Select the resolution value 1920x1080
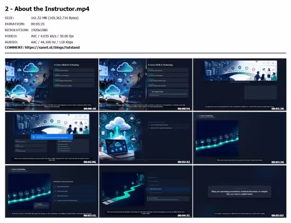Viewport: 291px width, 223px height. pos(39,30)
